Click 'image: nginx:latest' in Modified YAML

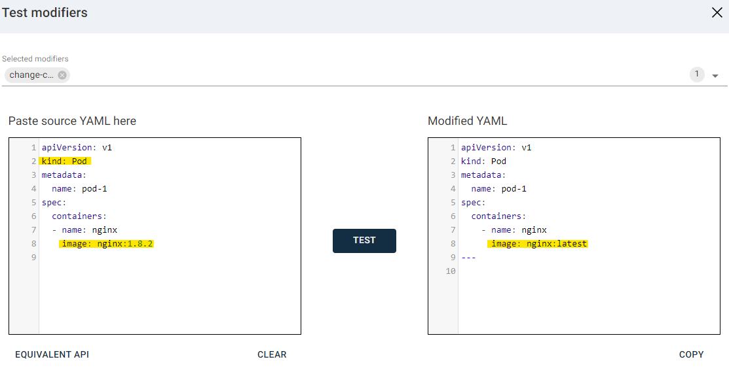(x=537, y=244)
